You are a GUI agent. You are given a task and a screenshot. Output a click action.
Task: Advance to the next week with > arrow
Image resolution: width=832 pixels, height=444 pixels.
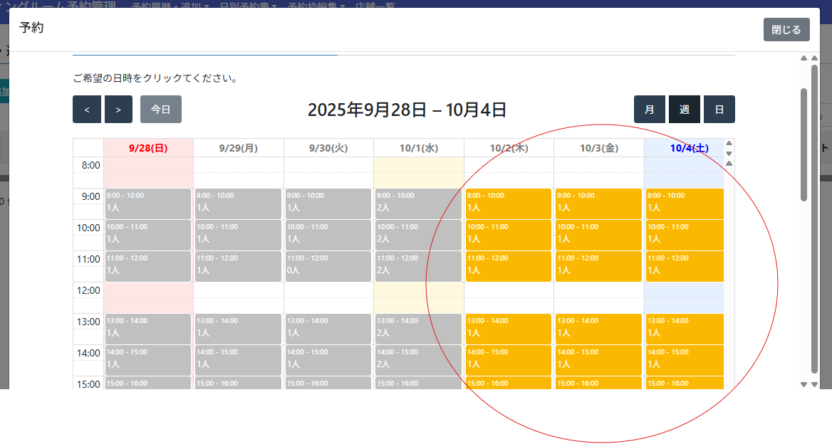point(118,110)
